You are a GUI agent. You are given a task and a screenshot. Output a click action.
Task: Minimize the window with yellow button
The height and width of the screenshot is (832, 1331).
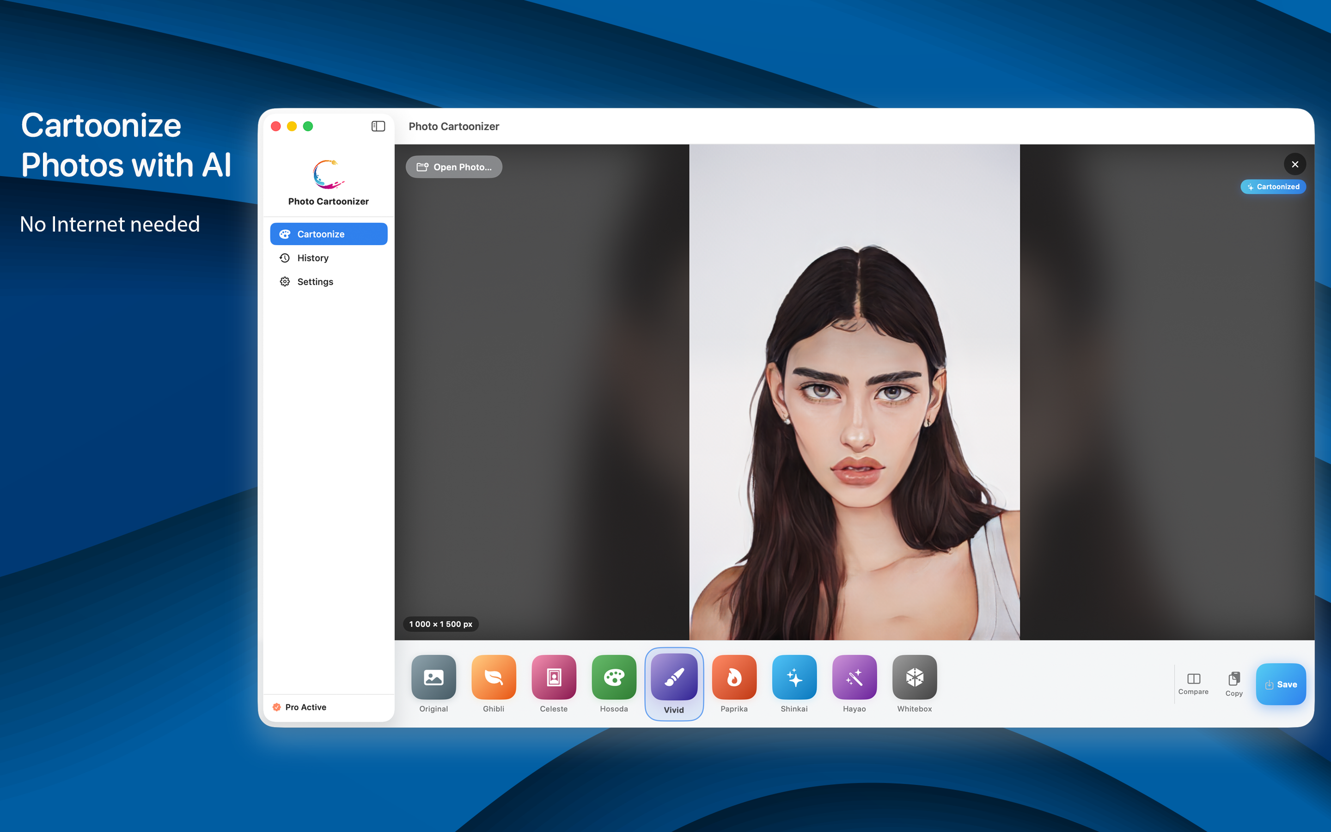point(292,126)
